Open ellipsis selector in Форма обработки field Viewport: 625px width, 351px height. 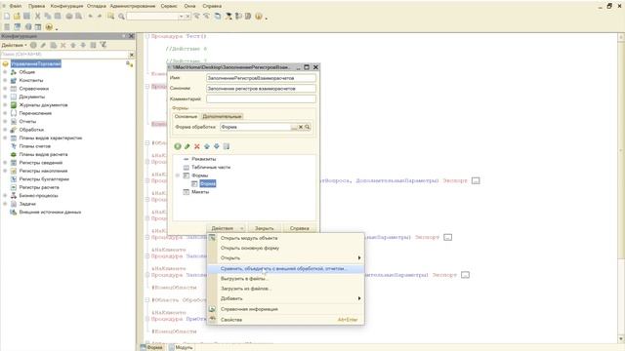(x=295, y=127)
